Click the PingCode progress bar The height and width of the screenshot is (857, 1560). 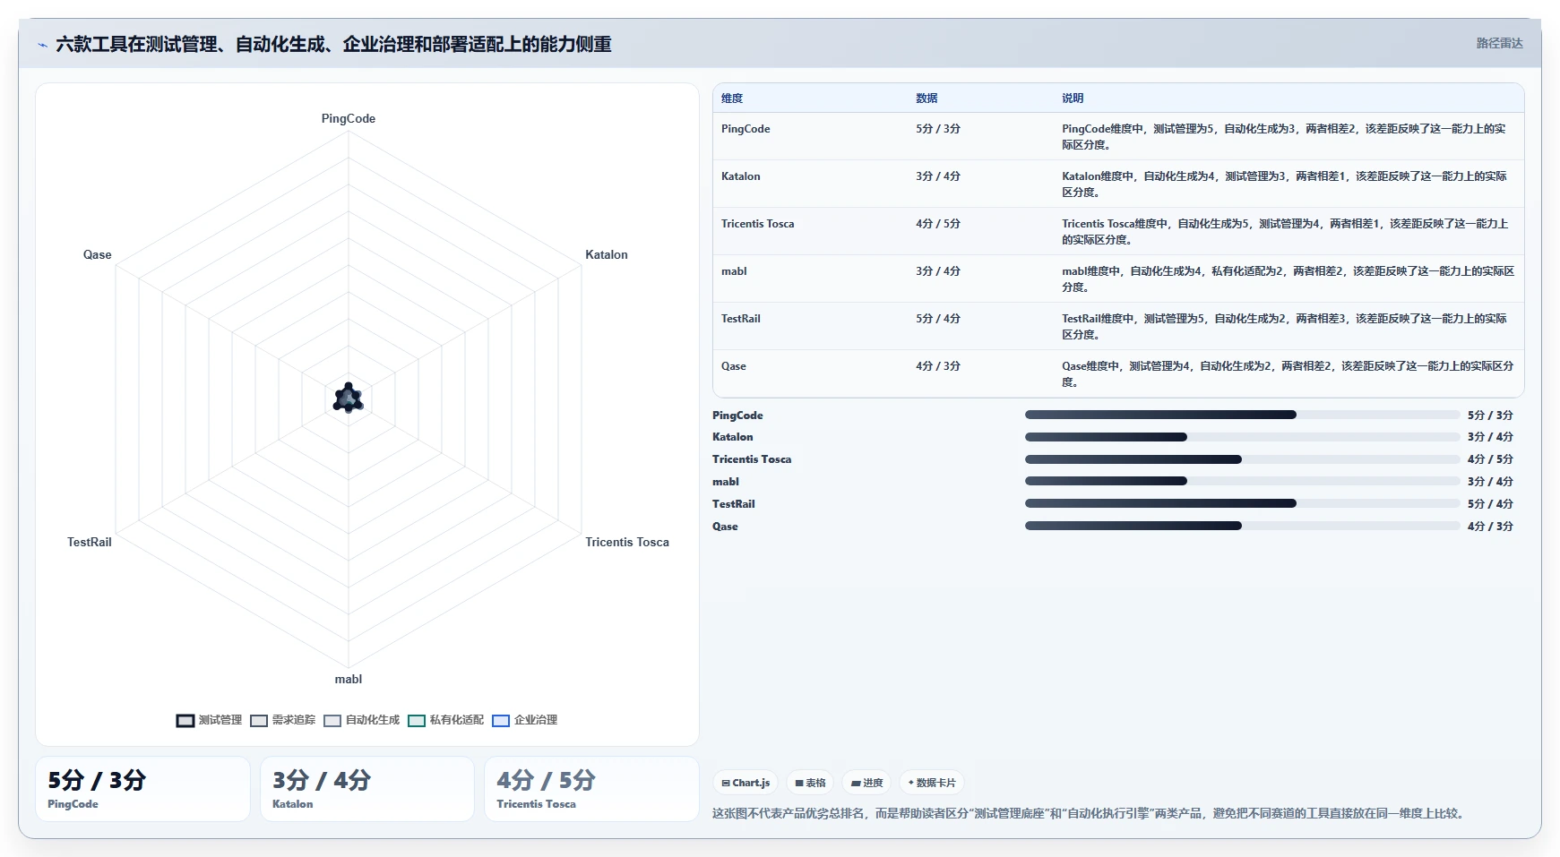[1242, 415]
